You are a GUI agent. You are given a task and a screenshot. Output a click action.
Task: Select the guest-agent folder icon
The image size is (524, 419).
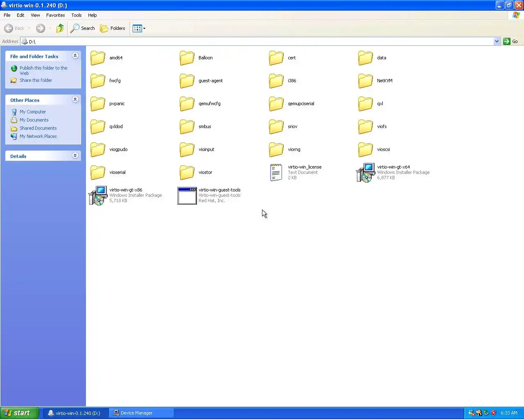click(187, 81)
